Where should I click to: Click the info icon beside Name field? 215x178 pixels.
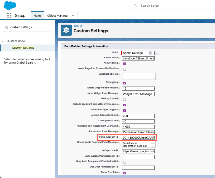pos(157,53)
